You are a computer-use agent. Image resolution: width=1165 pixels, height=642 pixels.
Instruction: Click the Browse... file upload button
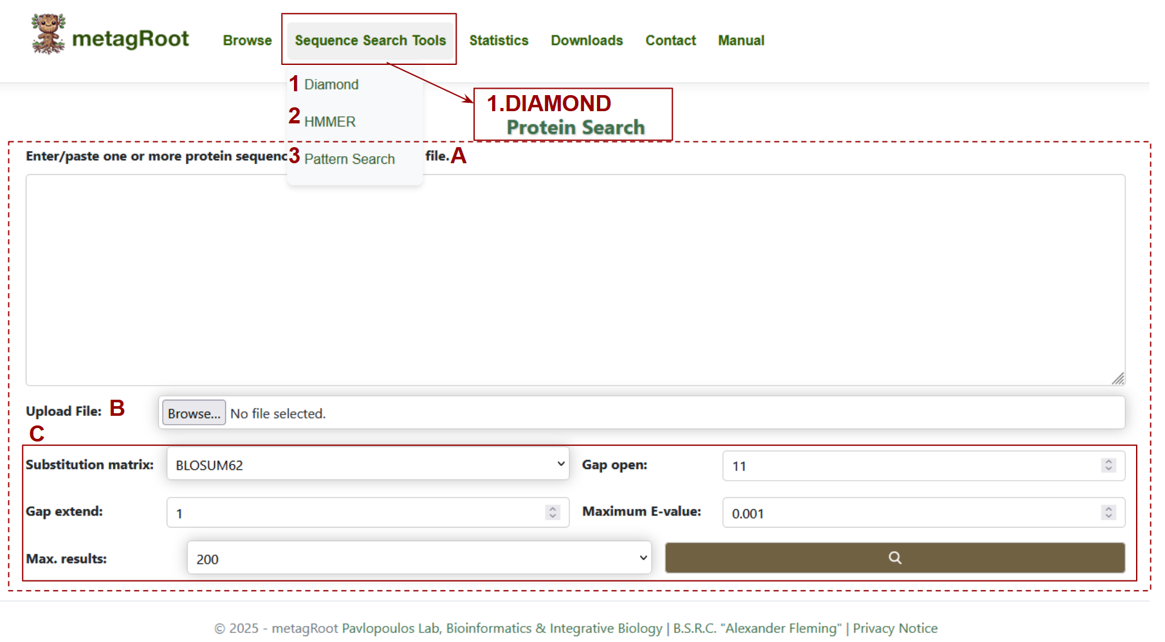click(194, 413)
